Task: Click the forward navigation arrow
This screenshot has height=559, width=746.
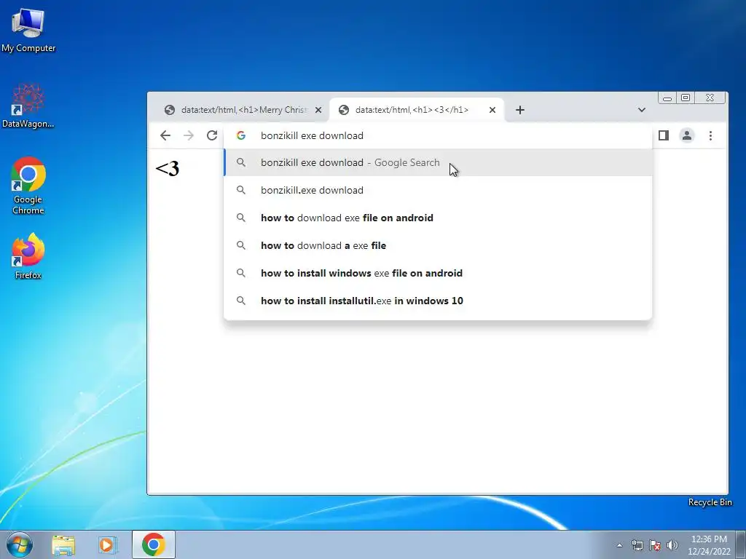Action: pos(189,136)
